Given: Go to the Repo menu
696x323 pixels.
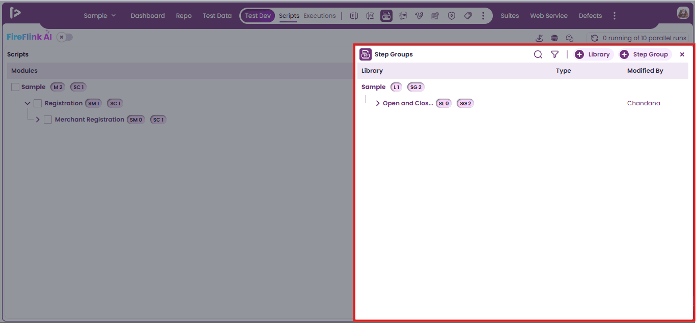Looking at the screenshot, I should point(184,16).
